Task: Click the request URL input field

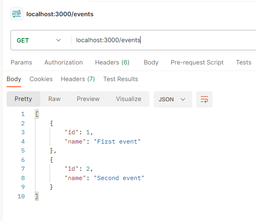Action: 163,40
